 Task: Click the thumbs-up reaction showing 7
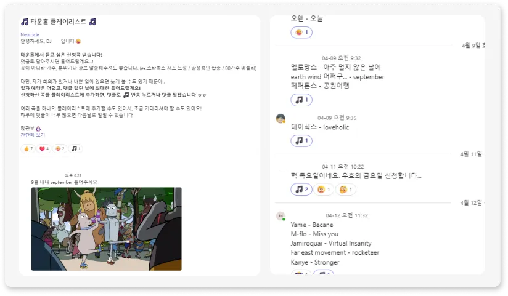28,149
